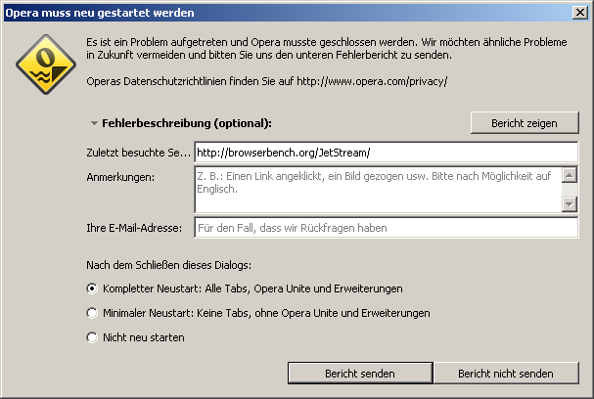Click the comments scrollbar down arrow

click(569, 204)
